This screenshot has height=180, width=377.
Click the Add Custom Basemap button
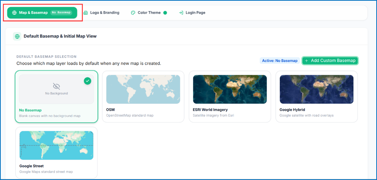click(x=330, y=61)
